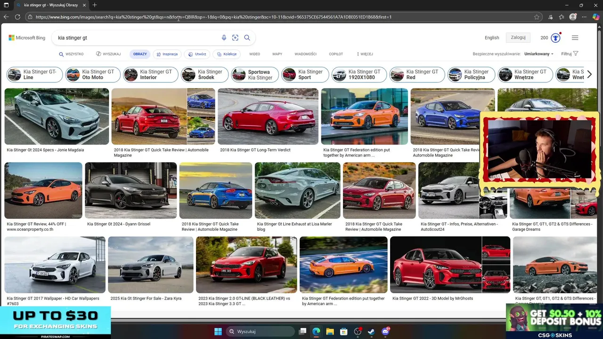This screenshot has height=339, width=603.
Task: Open 2018 Kia Stinger GT Long-Term Verdict image
Action: click(268, 116)
